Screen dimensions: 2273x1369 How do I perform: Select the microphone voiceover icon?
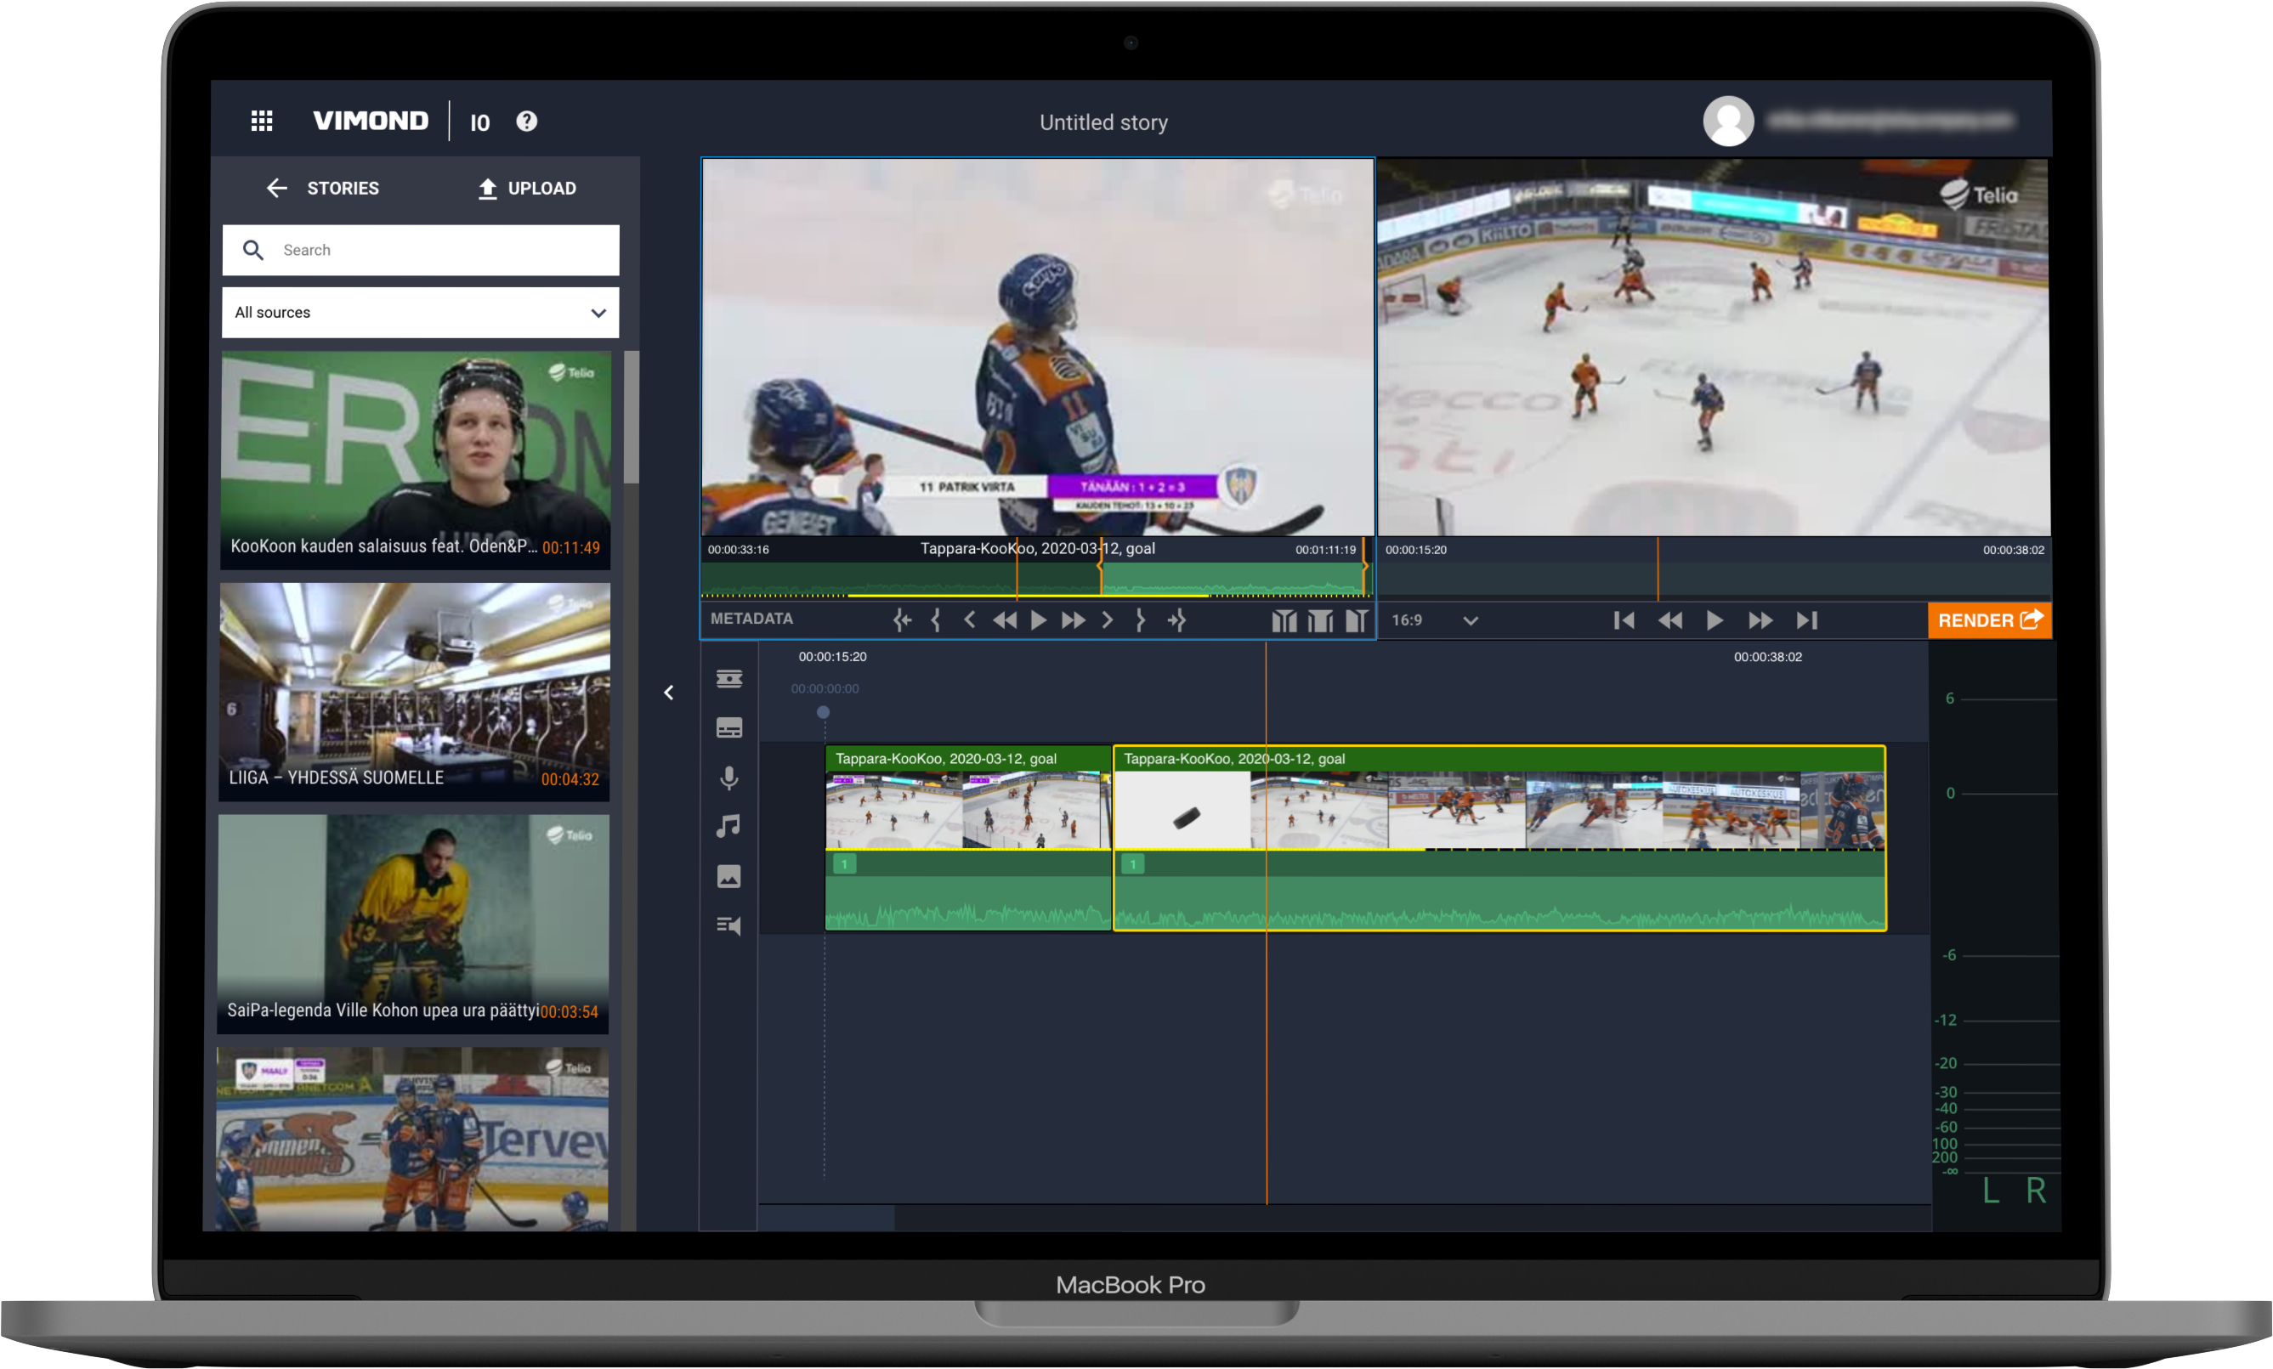coord(728,778)
